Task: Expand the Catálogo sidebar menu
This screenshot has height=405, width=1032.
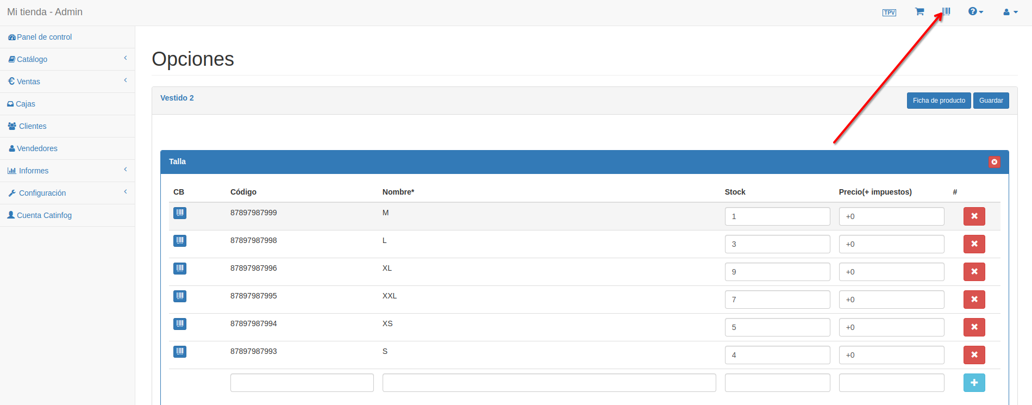Action: 67,59
